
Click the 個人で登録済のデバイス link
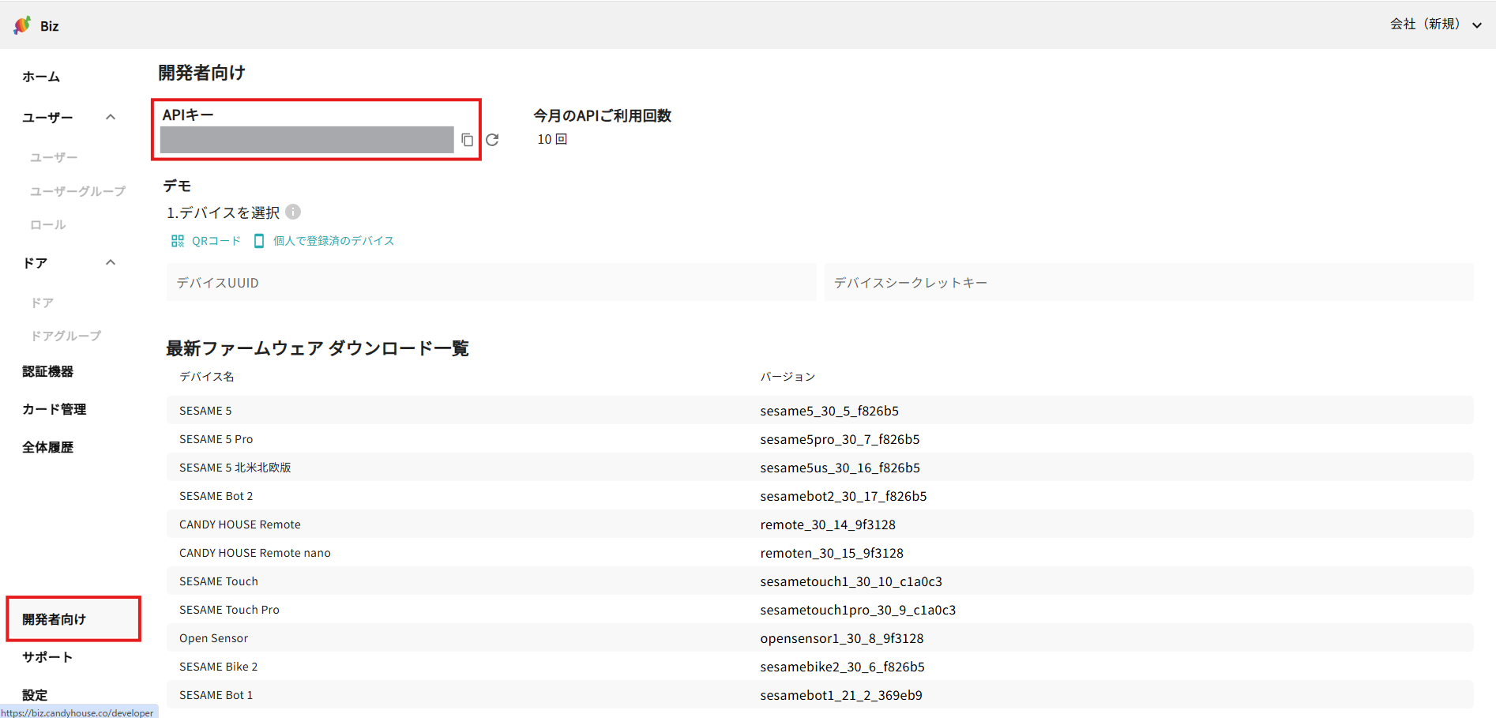click(x=333, y=241)
